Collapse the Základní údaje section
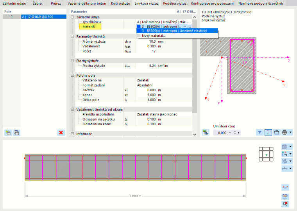297x211 pixels. pos(72,17)
